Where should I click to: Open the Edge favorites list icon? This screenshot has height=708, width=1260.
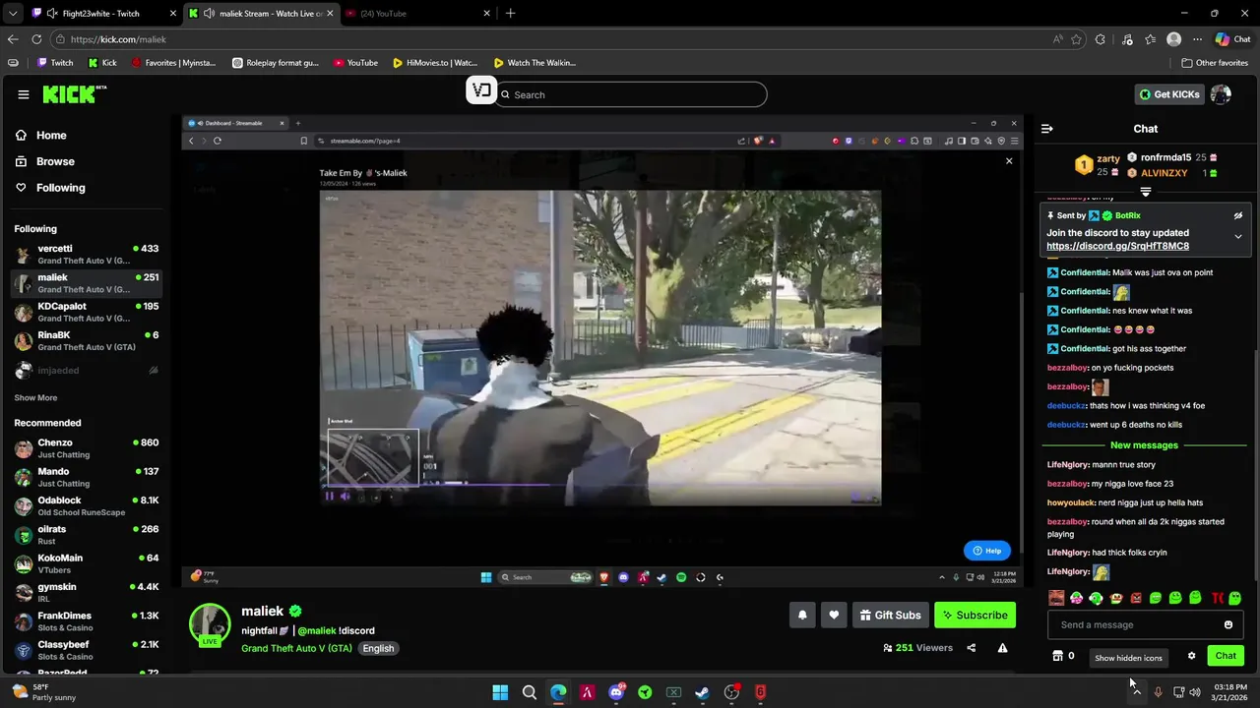pos(1150,39)
